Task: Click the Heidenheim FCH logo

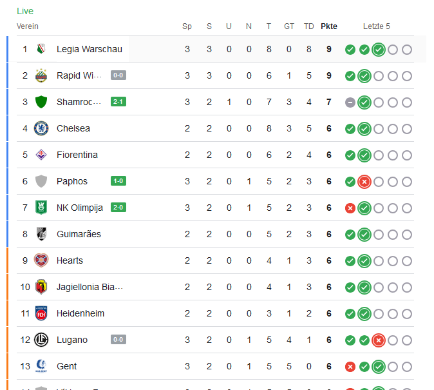Action: pyautogui.click(x=41, y=313)
